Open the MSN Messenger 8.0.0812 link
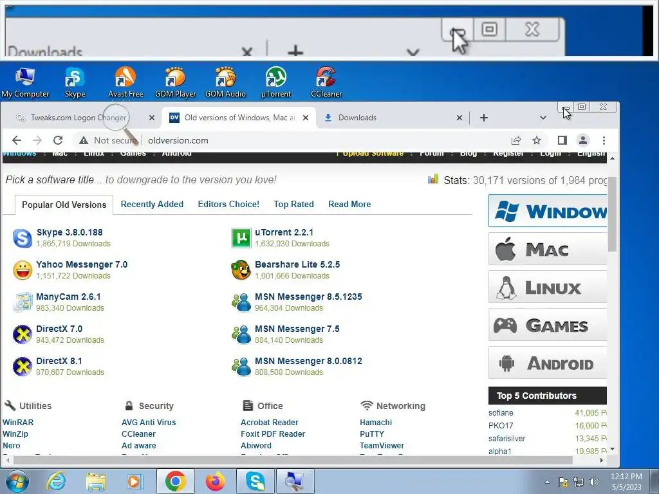The image size is (659, 494). point(308,361)
